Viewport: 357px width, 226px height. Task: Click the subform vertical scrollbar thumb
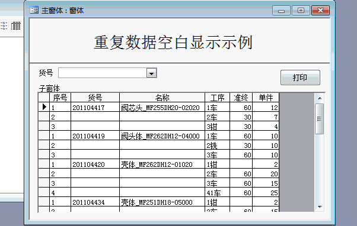(x=319, y=119)
